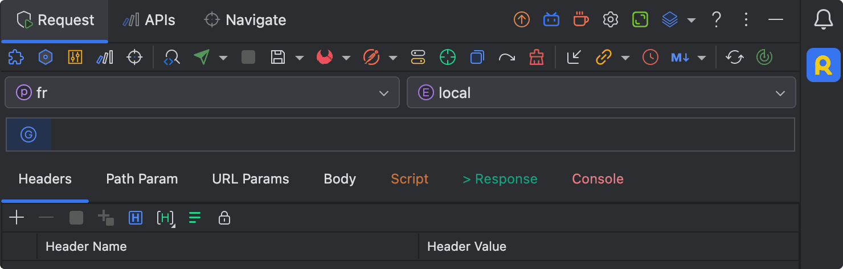Click the orange sliders config icon
The image size is (843, 269).
point(75,57)
